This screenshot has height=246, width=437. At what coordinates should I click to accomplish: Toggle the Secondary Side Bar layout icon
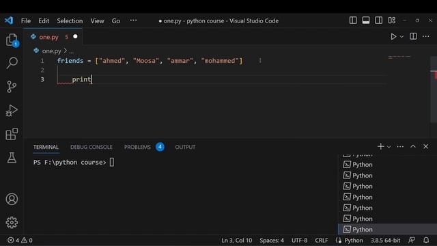click(378, 20)
